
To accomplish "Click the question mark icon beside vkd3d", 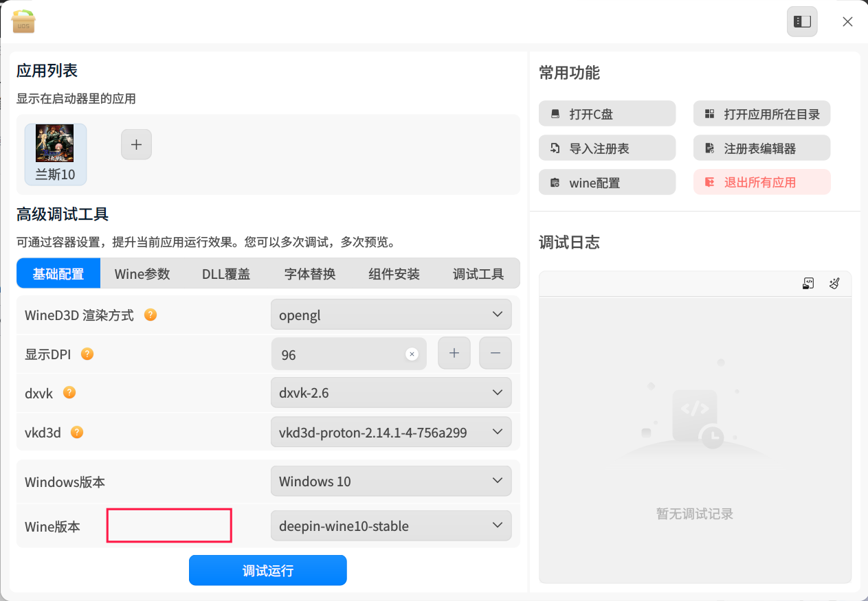I will coord(78,432).
